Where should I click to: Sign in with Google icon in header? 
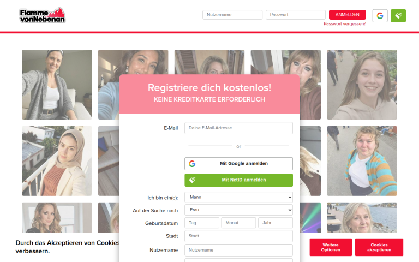coord(380,16)
